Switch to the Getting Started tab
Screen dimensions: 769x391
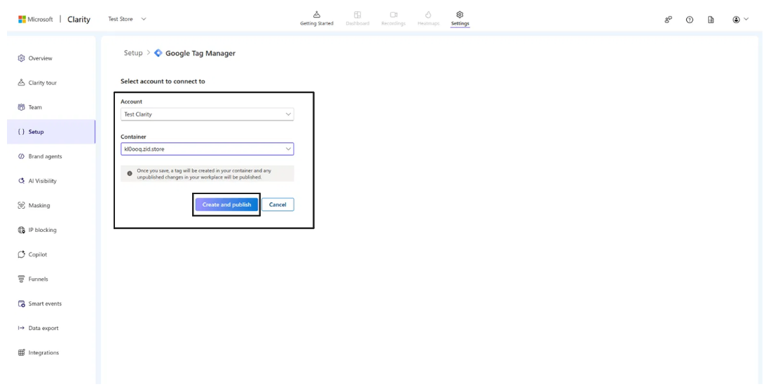(x=317, y=19)
